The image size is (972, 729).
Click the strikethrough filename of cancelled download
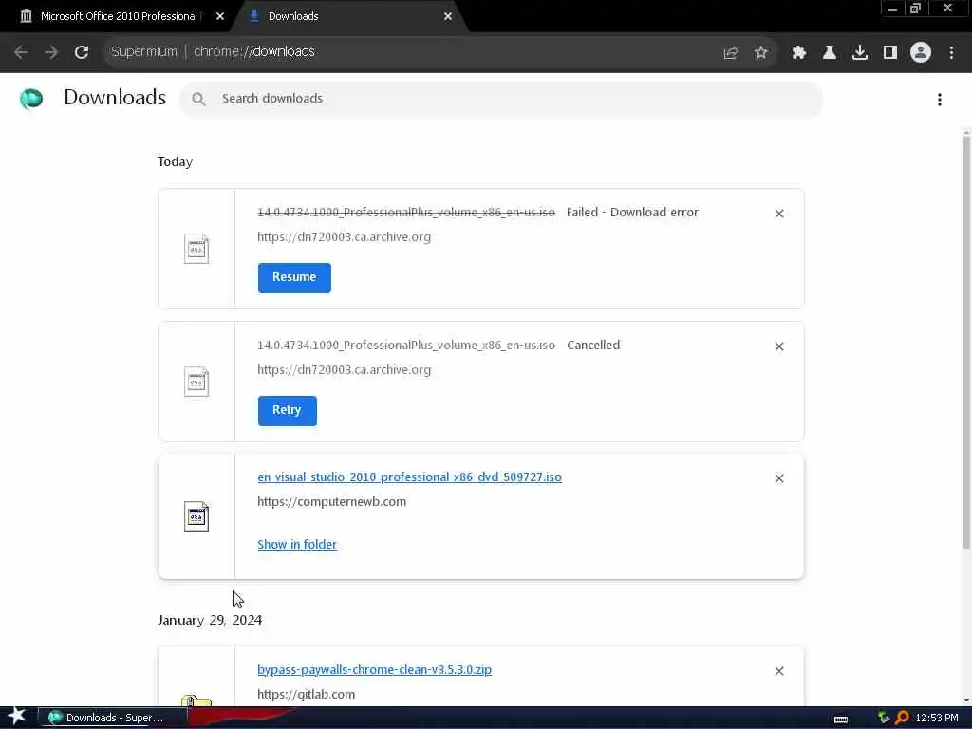coord(406,346)
